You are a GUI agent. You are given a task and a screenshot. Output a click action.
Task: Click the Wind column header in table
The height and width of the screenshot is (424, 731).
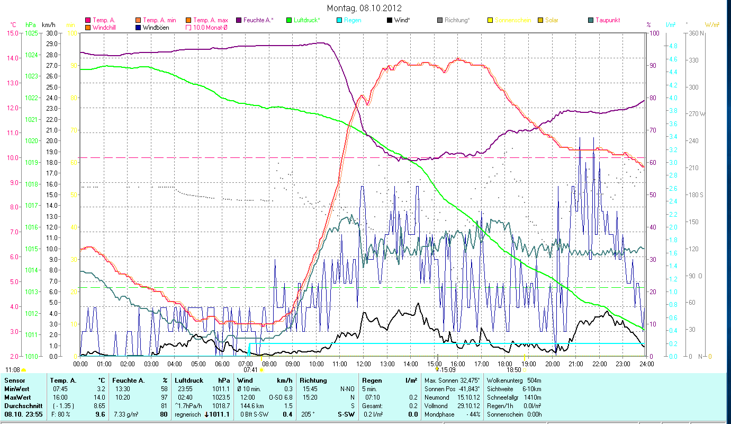pyautogui.click(x=245, y=381)
